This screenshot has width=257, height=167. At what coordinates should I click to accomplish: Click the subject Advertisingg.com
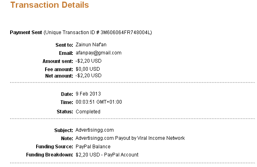pyautogui.click(x=95, y=130)
